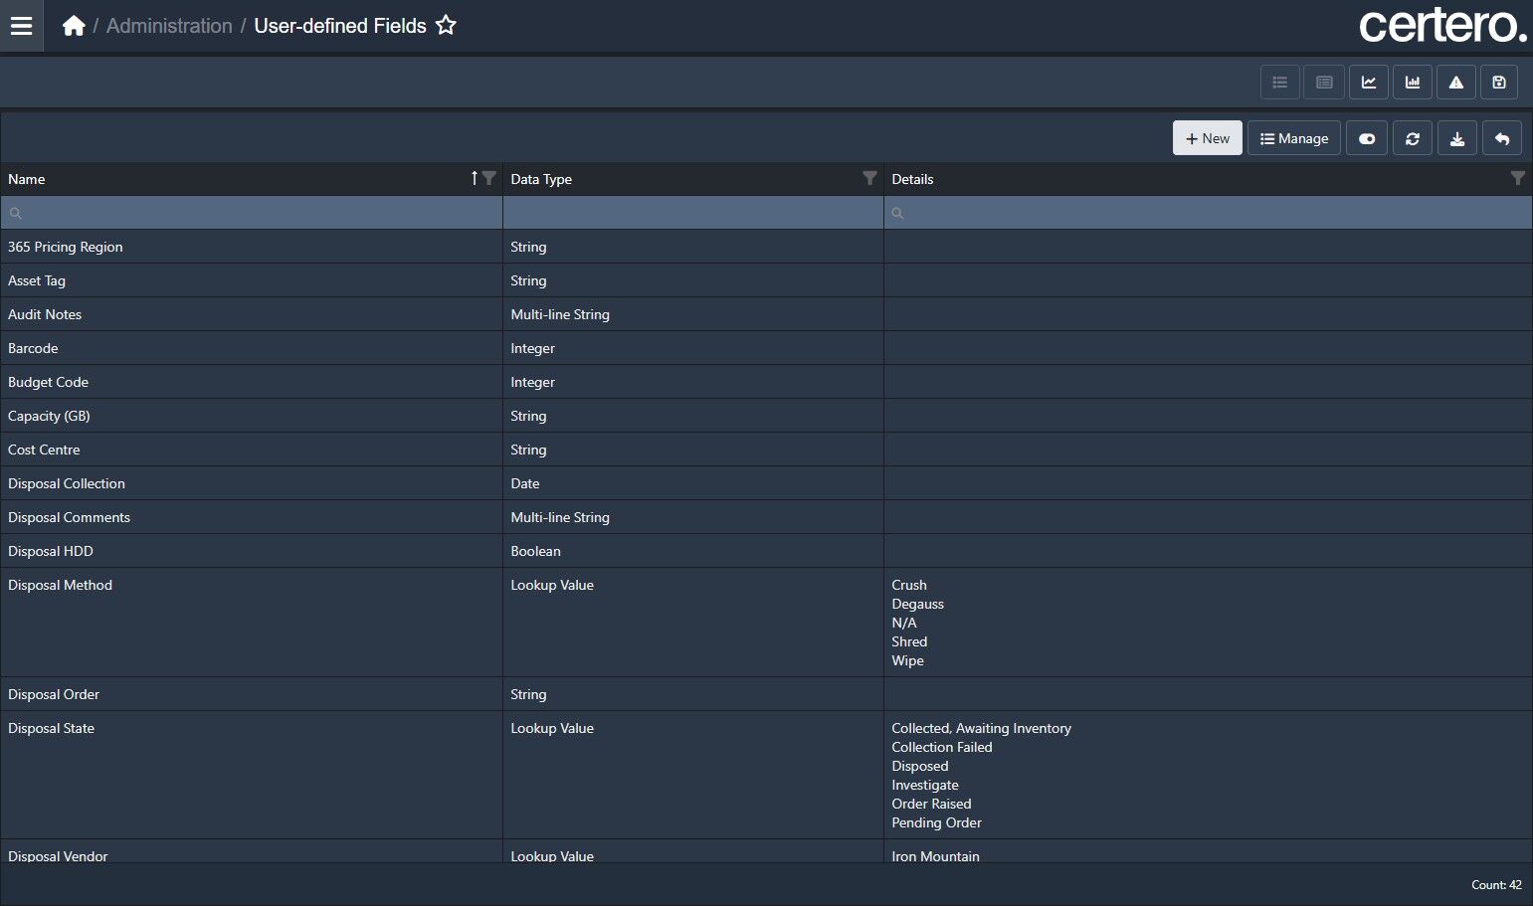Refresh the user-defined fields list
This screenshot has width=1533, height=906.
1413,138
